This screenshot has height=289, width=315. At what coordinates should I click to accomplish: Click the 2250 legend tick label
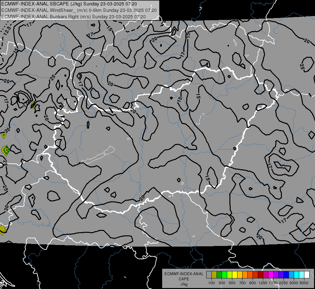click(x=284, y=283)
